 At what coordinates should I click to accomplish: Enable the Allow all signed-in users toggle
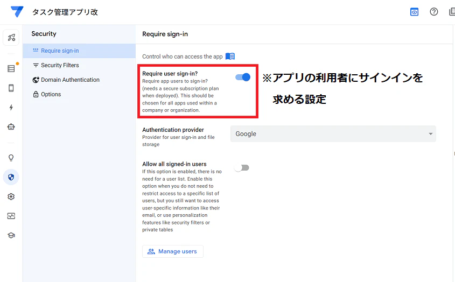(242, 168)
